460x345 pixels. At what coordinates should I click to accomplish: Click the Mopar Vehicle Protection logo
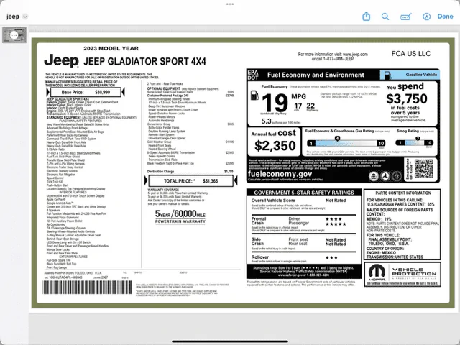coord(402,275)
